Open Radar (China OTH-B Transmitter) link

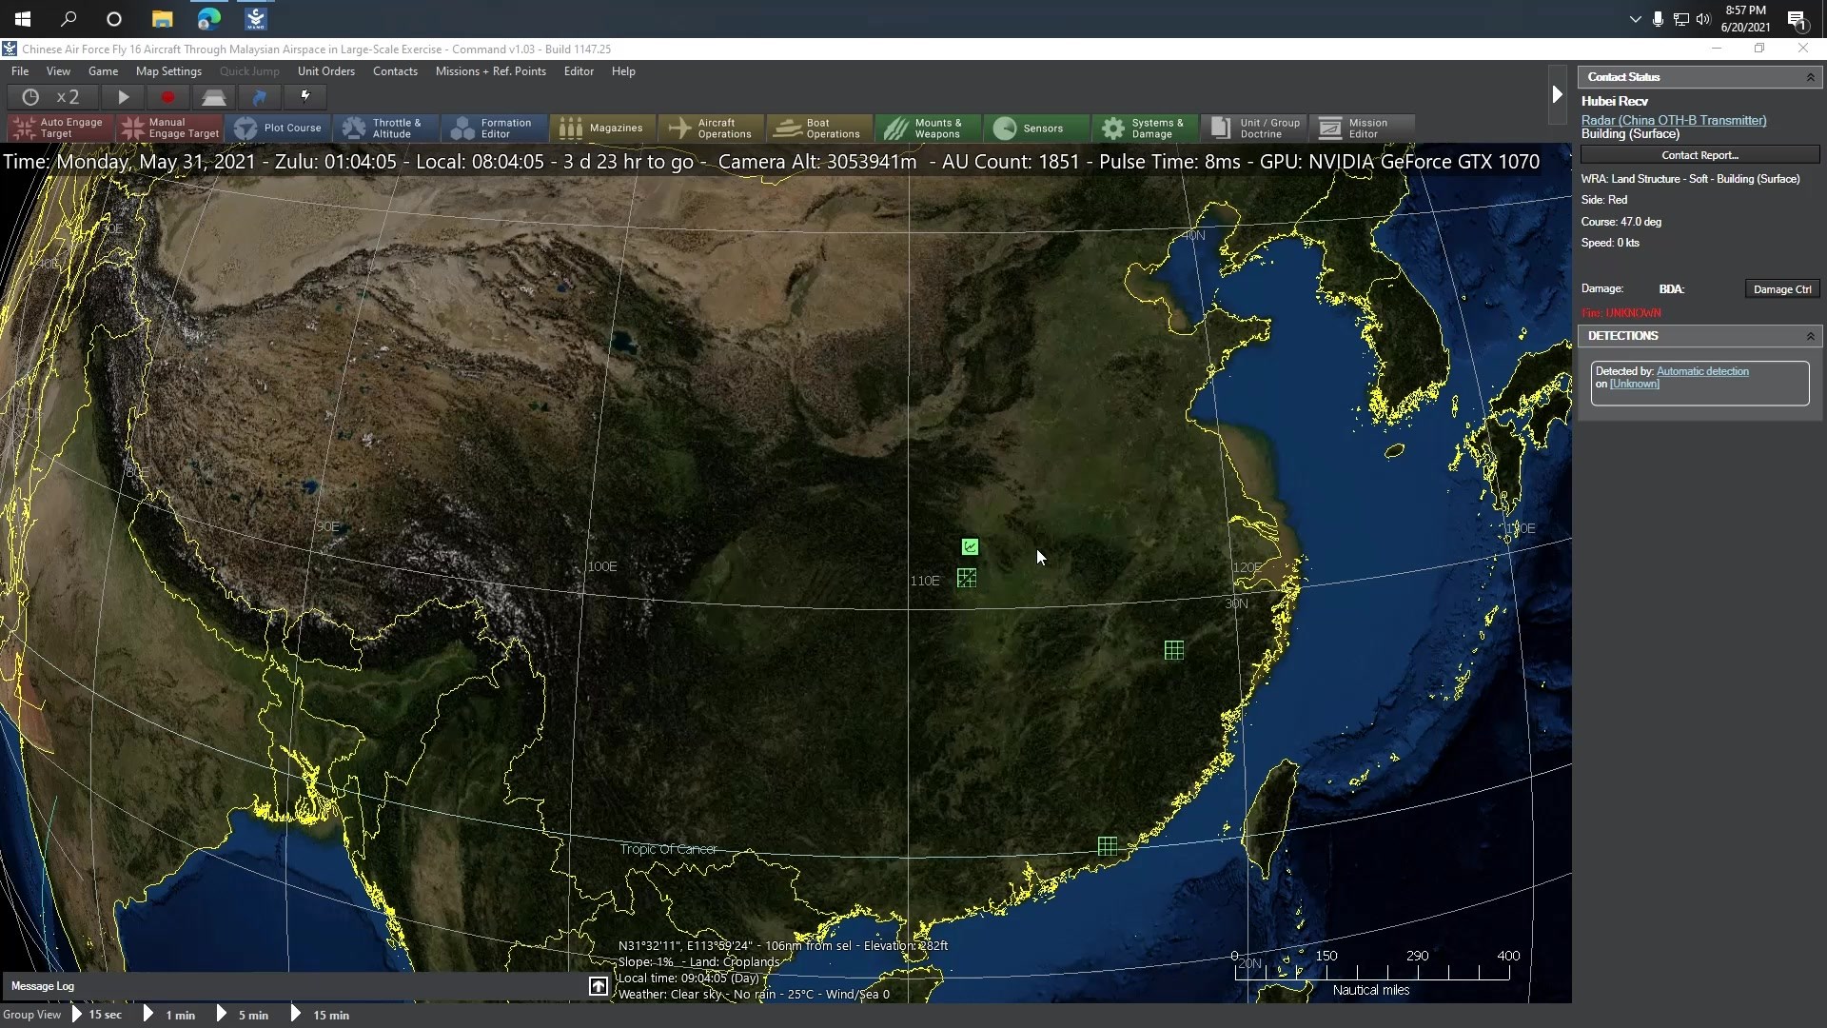pyautogui.click(x=1674, y=120)
